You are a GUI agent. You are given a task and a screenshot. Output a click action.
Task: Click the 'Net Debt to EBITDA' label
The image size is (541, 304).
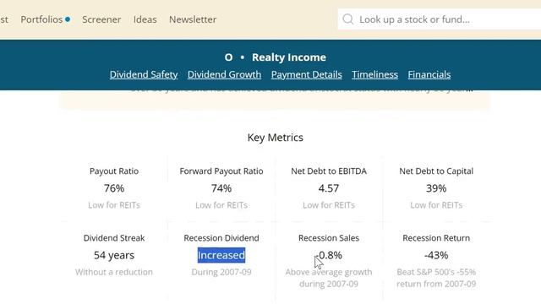[329, 171]
